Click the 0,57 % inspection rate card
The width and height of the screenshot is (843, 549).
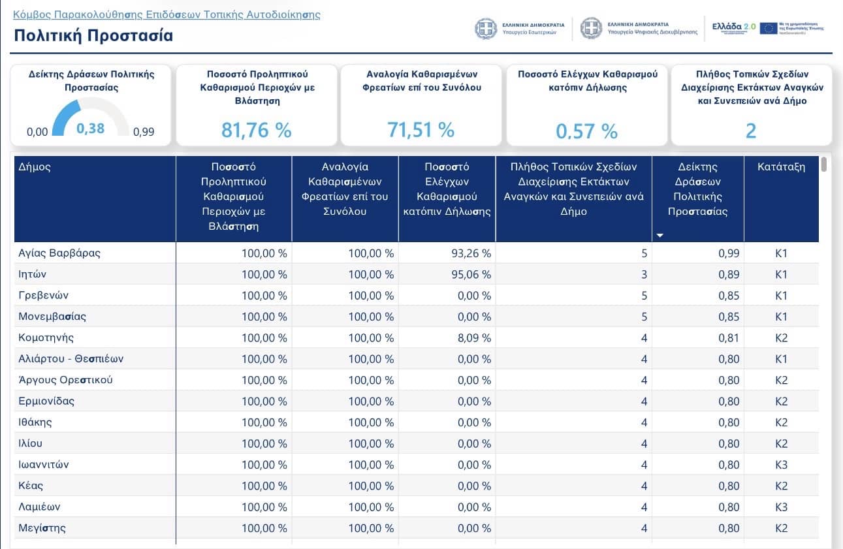(x=586, y=131)
